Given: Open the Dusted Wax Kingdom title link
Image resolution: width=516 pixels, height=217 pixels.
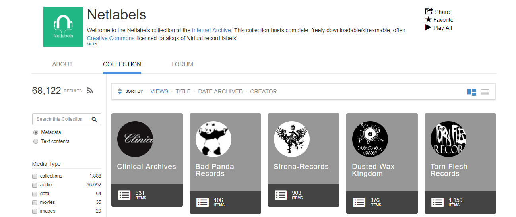Looking at the screenshot, I should [373, 170].
